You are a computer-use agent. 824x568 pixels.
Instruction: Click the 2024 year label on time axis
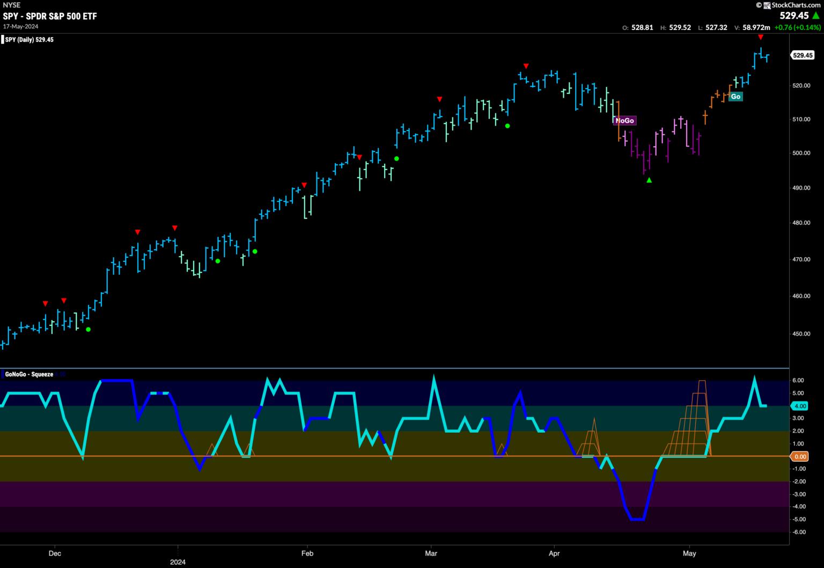click(x=178, y=562)
